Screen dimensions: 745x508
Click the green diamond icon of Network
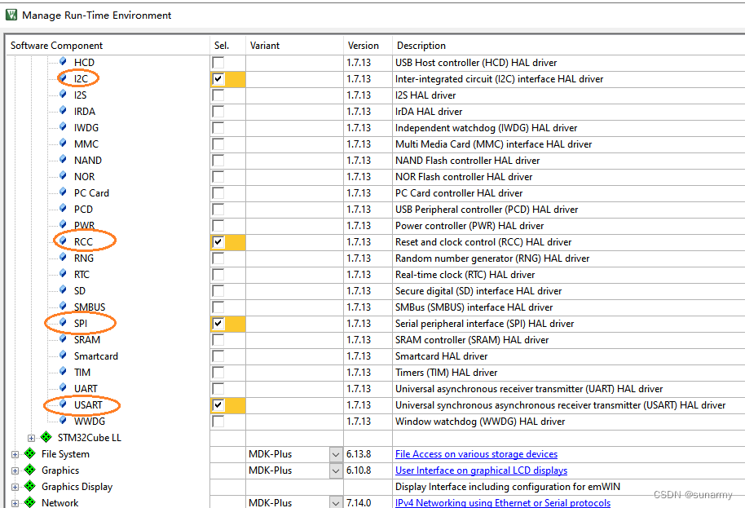tap(30, 501)
